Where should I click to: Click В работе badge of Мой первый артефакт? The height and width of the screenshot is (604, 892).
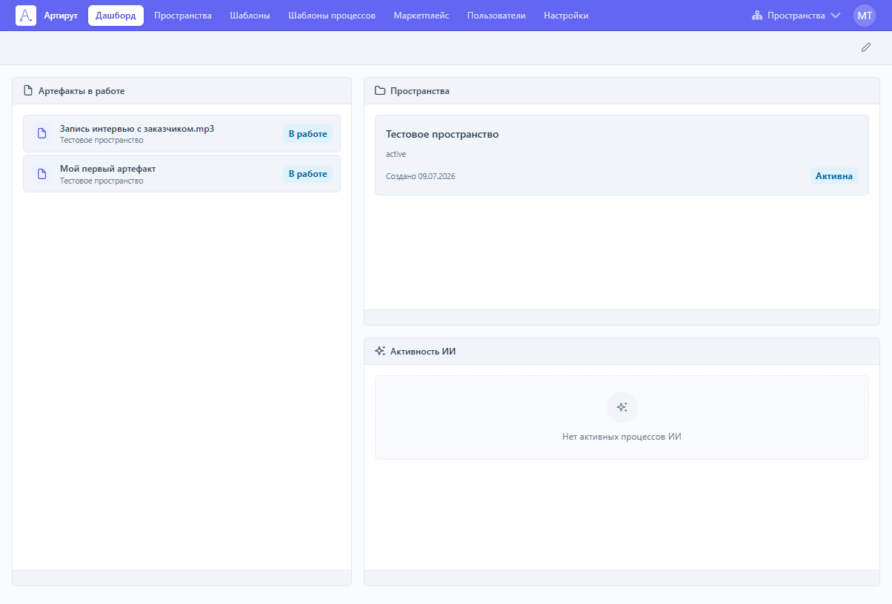[307, 174]
